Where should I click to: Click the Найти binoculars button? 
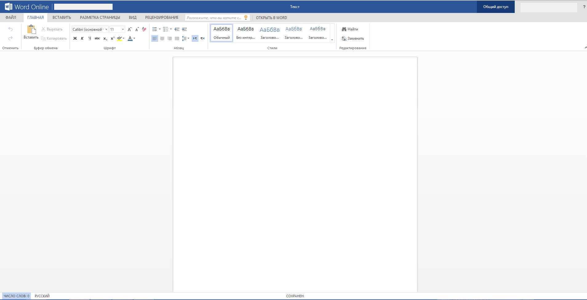[x=350, y=29]
